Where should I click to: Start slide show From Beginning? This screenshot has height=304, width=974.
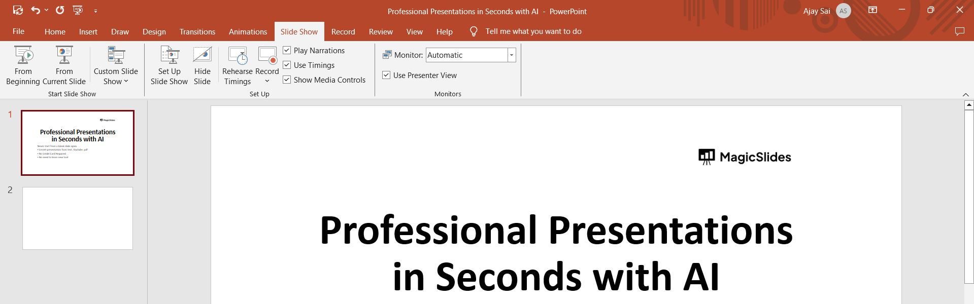[23, 66]
